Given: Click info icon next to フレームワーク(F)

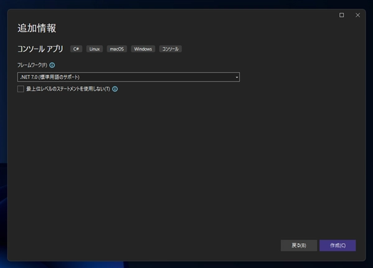Looking at the screenshot, I should point(52,65).
